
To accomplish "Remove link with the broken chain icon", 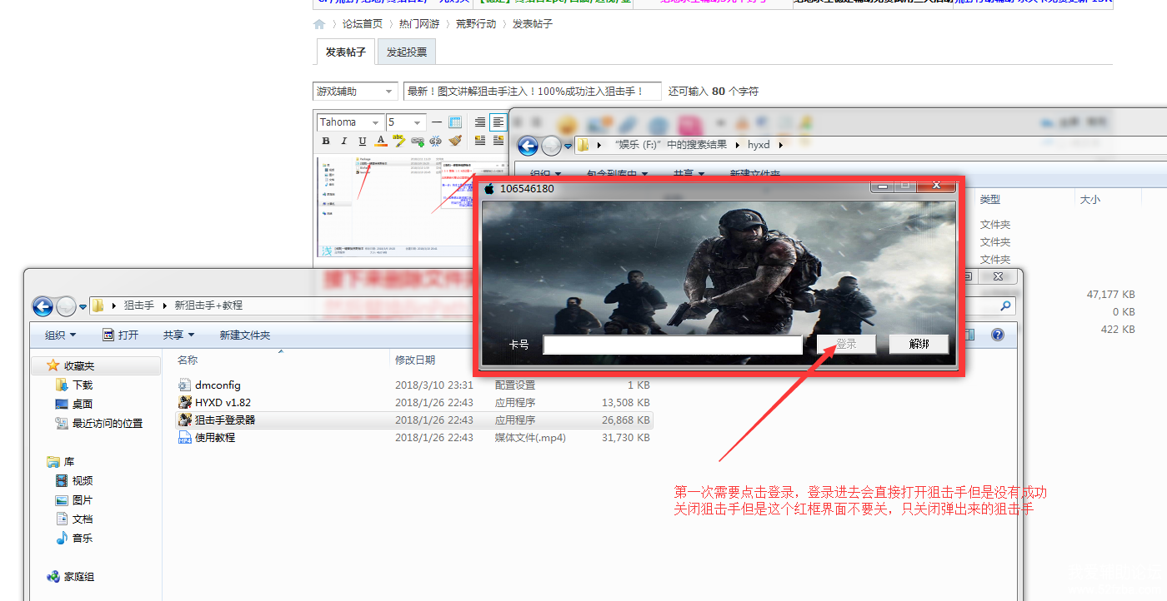I will click(x=436, y=142).
